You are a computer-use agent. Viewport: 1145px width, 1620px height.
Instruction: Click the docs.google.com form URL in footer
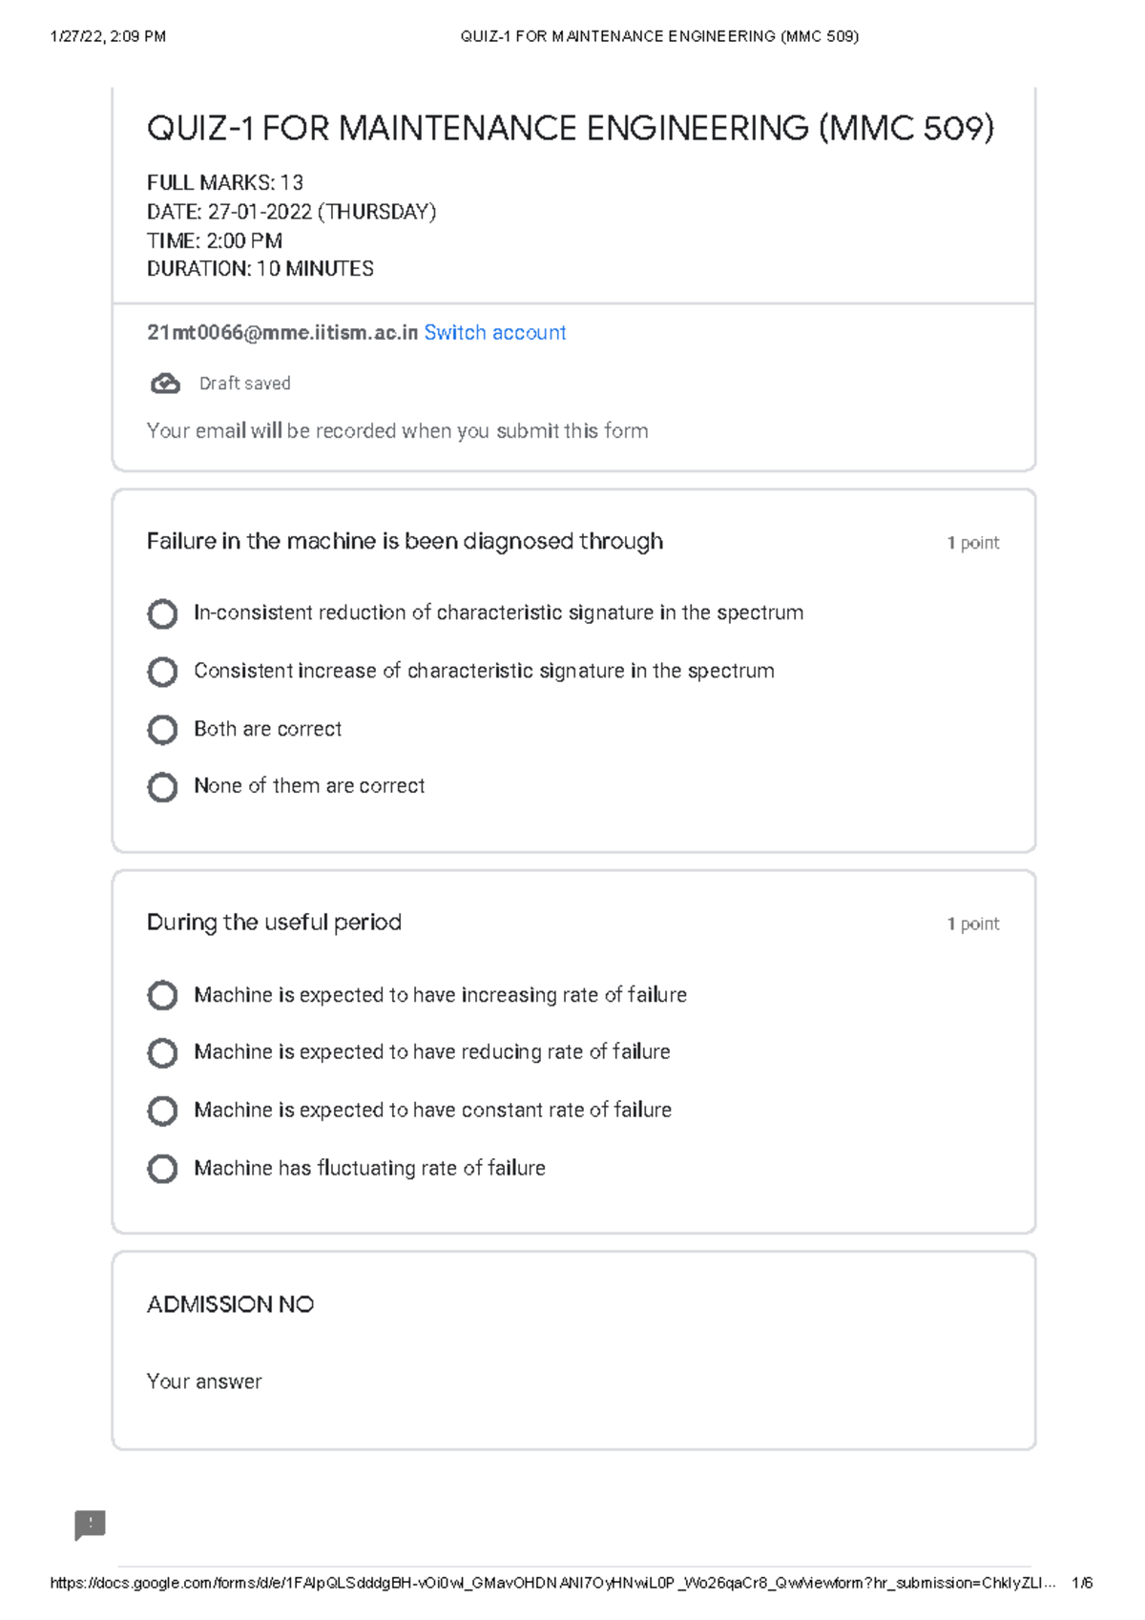click(x=552, y=1583)
